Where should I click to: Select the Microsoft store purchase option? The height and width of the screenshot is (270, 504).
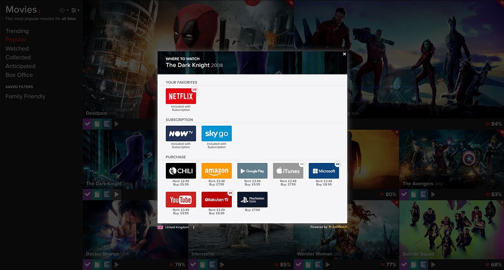(324, 171)
